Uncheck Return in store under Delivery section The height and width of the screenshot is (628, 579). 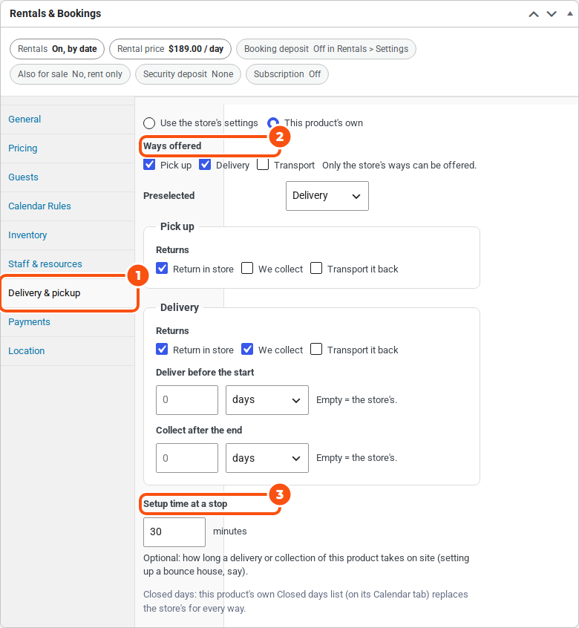point(162,349)
